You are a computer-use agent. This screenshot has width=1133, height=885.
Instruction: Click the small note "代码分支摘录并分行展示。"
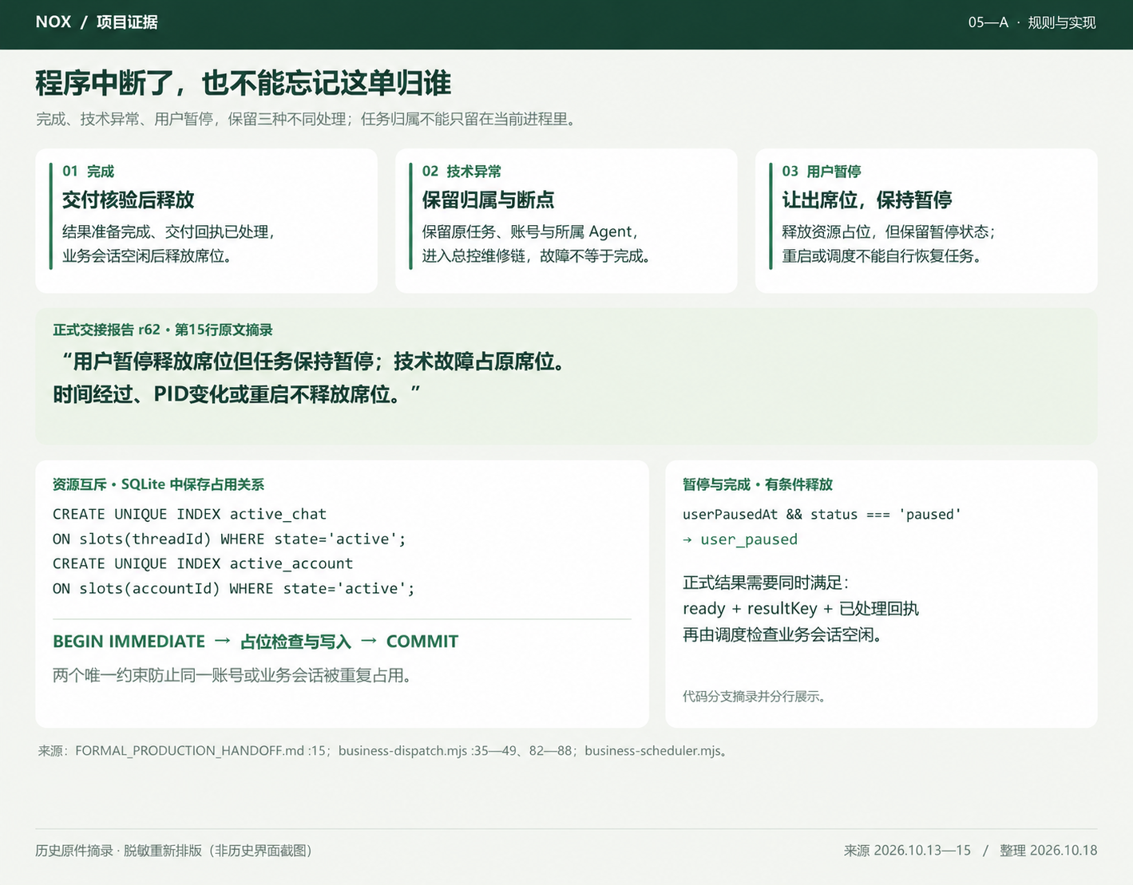point(755,697)
